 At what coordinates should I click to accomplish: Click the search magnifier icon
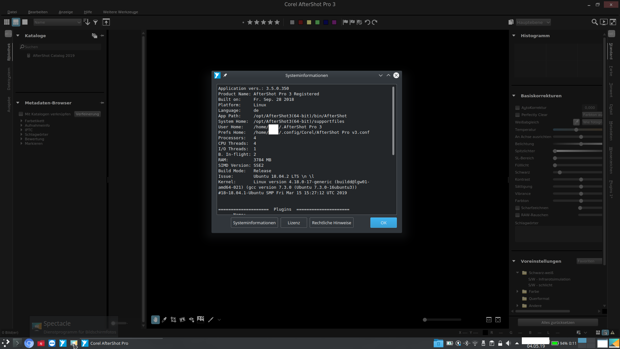pos(594,22)
